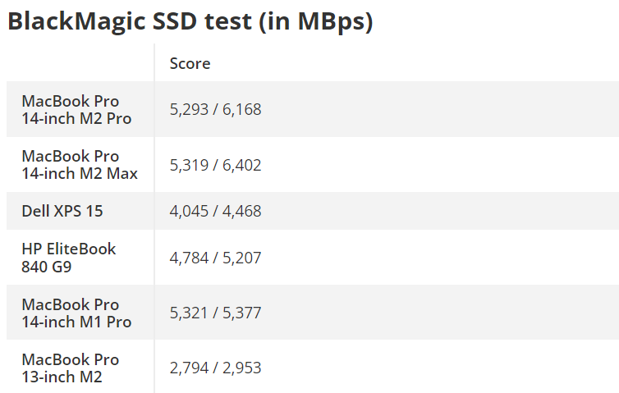Viewport: 619px width, 393px height.
Task: Select the MacBook Pro 14-inch M2 Pro label
Action: pyautogui.click(x=76, y=109)
